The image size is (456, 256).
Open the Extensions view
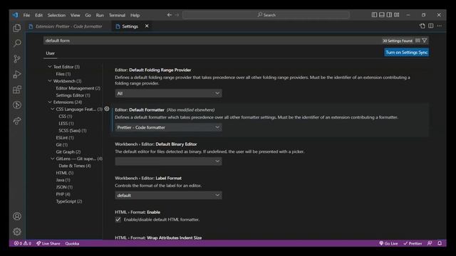click(17, 90)
